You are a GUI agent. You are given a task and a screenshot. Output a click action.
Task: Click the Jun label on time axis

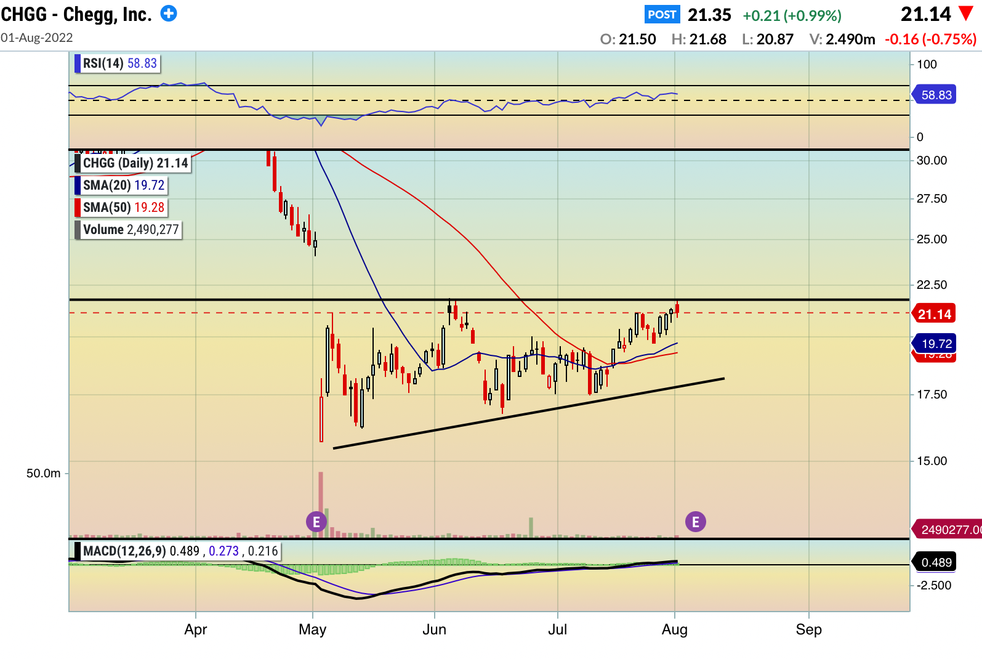(x=434, y=629)
